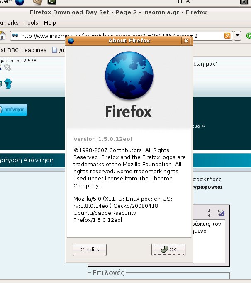The height and width of the screenshot is (283, 251).
Task: Click the next topic » link
Action: [199, 126]
